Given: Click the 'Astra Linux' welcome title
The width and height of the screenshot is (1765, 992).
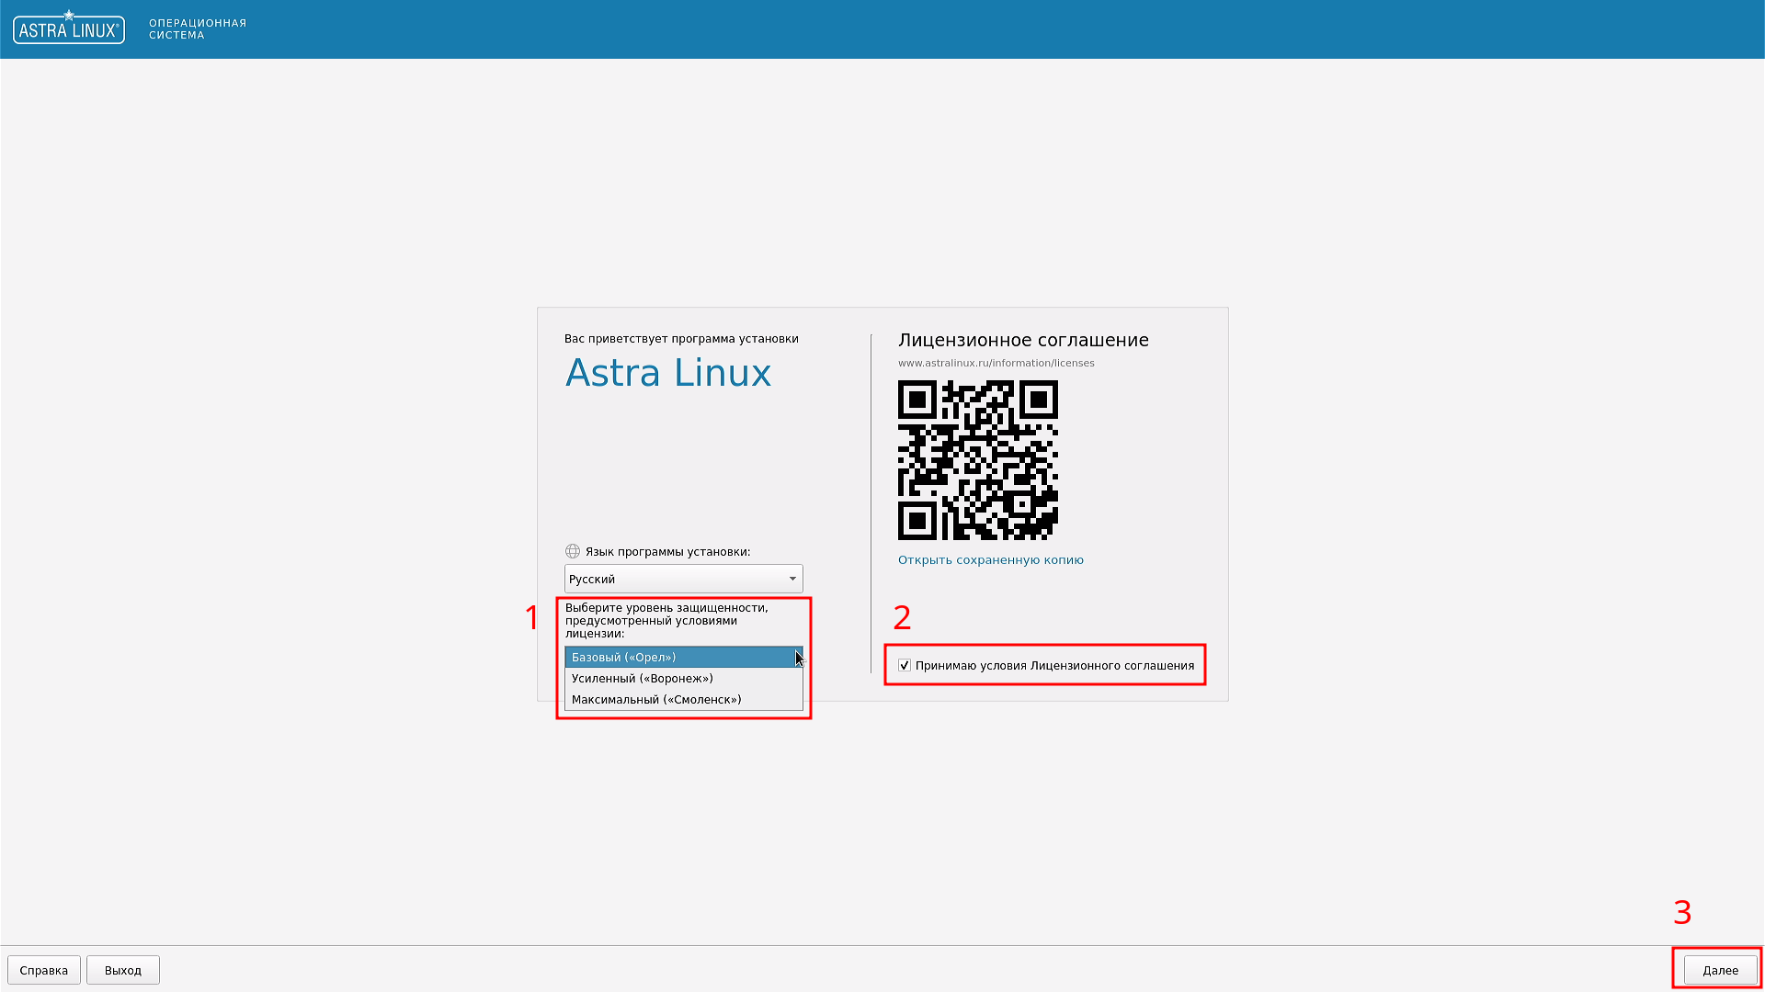Looking at the screenshot, I should [x=668, y=373].
